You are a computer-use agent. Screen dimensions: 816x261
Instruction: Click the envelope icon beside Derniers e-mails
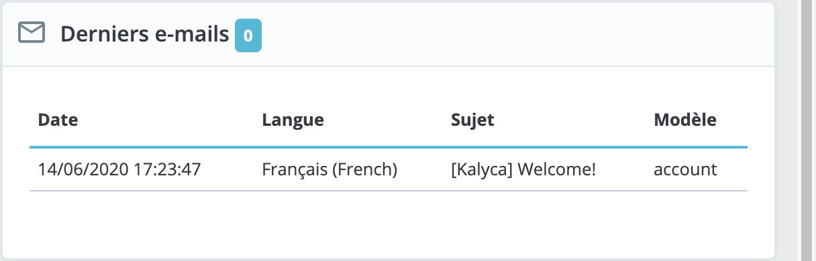click(32, 33)
